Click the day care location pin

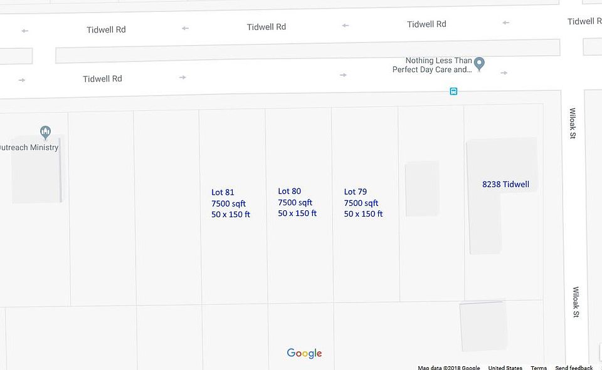tap(478, 64)
